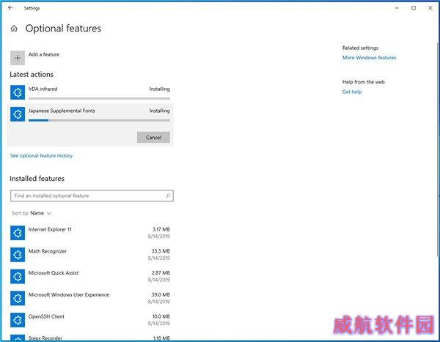Cancel the Japanese Supplemental Fonts installation
Image resolution: width=440 pixels, height=342 pixels.
[153, 138]
